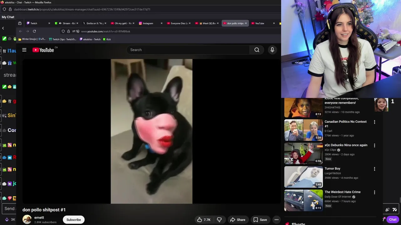Open the tab overview icon left of Twitch tab

point(20,23)
